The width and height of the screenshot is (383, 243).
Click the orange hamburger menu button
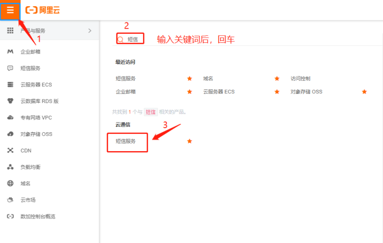[10, 10]
